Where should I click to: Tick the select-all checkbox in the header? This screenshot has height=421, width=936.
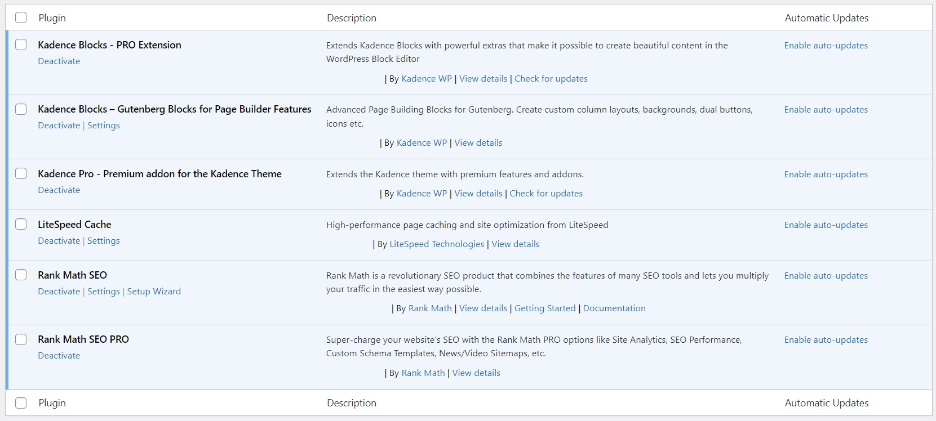[21, 17]
